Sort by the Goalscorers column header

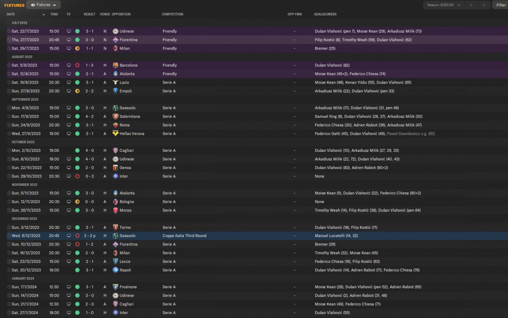pyautogui.click(x=325, y=14)
